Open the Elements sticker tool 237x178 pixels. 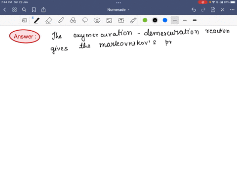point(97,20)
